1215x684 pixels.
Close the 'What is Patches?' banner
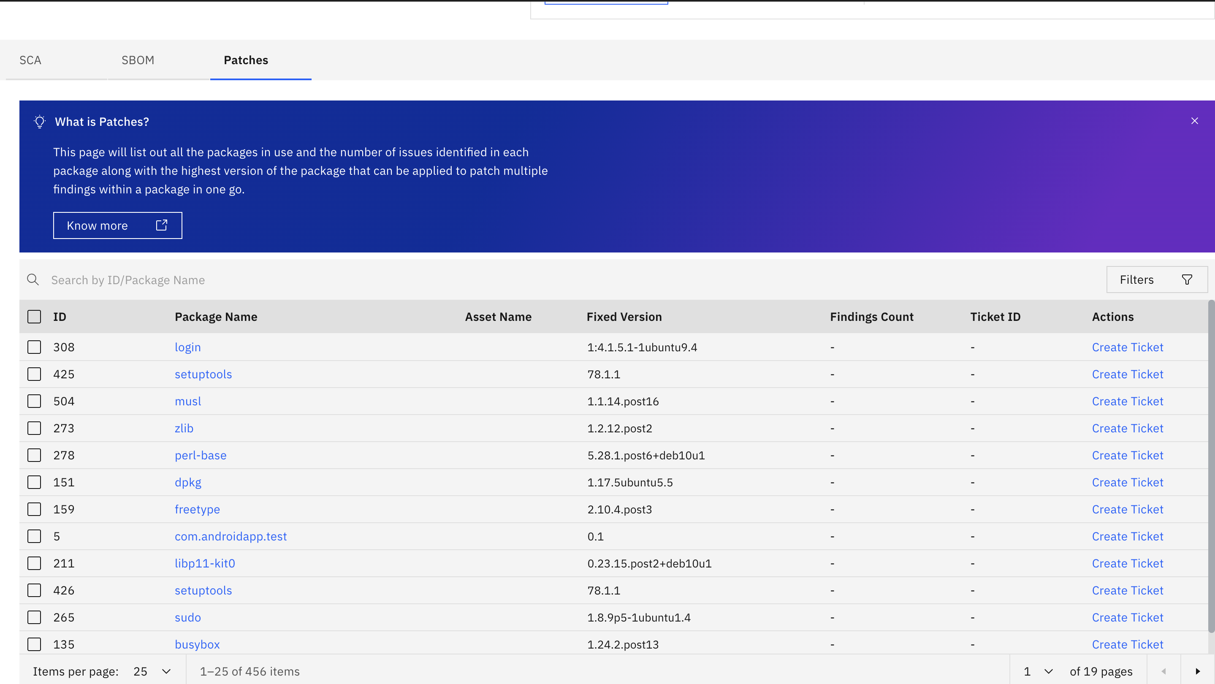(1194, 121)
